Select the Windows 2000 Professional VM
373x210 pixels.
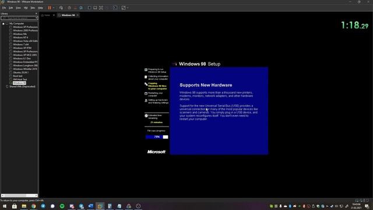[25, 30]
